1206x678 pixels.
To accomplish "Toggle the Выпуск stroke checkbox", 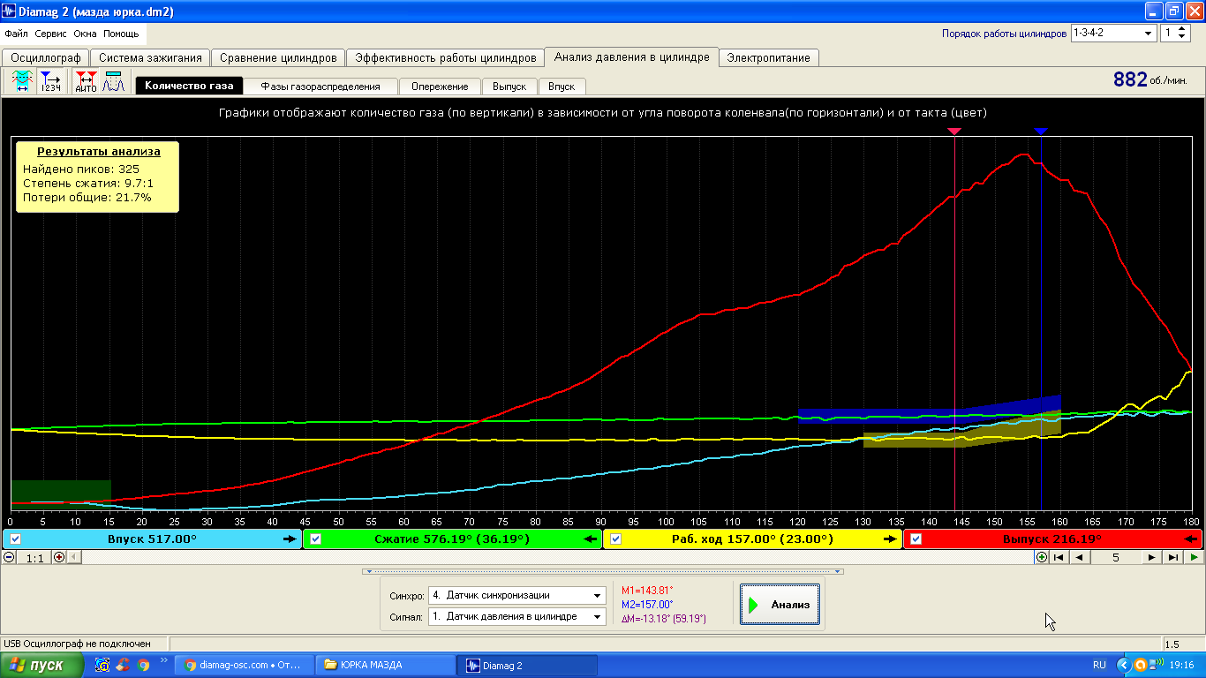I will (916, 539).
